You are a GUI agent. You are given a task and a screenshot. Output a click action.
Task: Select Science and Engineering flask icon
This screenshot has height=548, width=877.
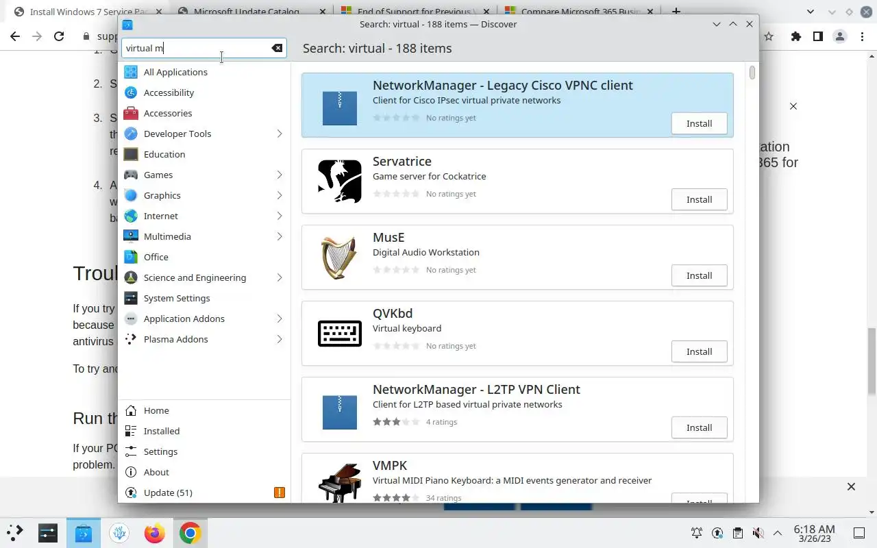pyautogui.click(x=131, y=277)
